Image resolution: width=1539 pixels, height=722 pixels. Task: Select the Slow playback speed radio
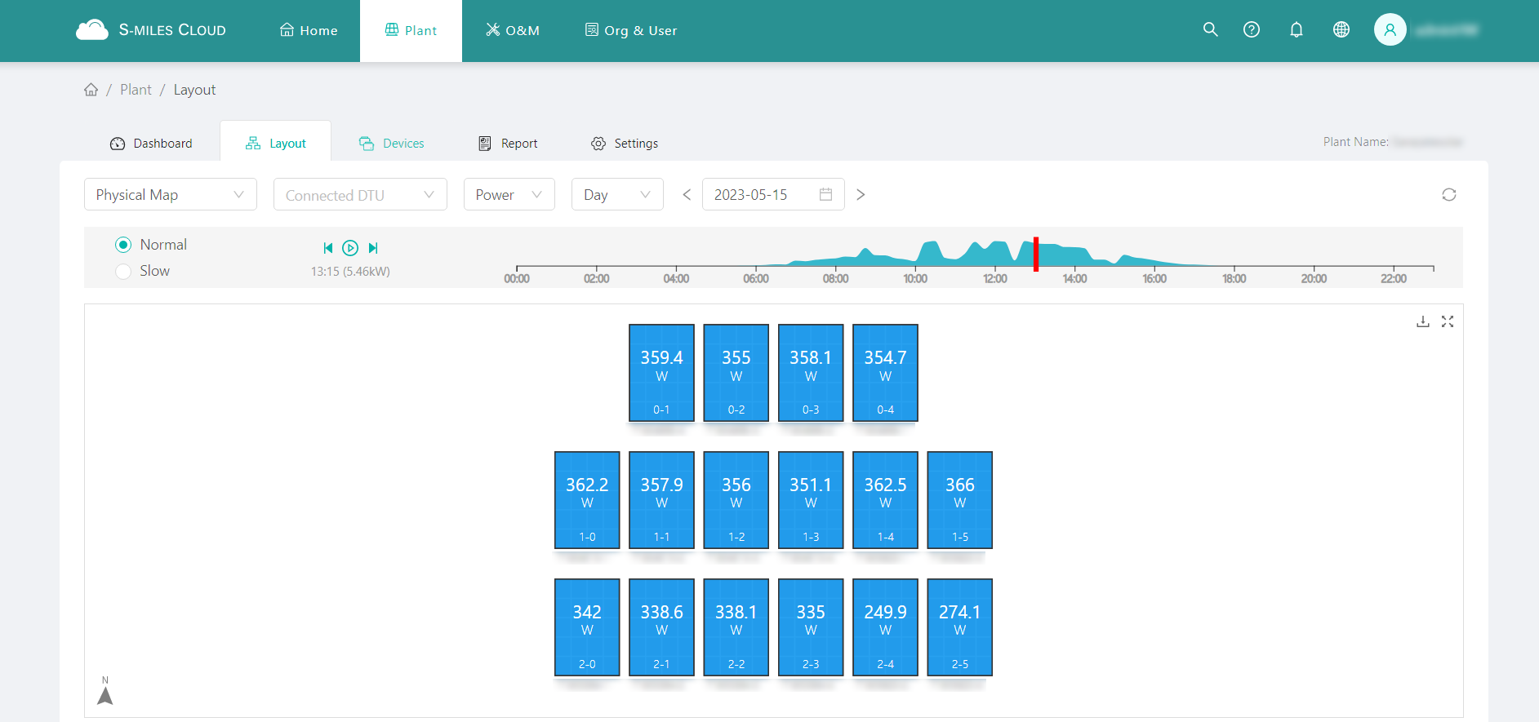point(123,271)
